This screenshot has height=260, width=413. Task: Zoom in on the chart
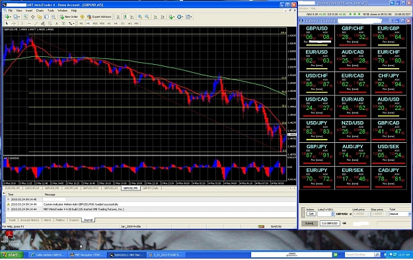tap(140, 17)
